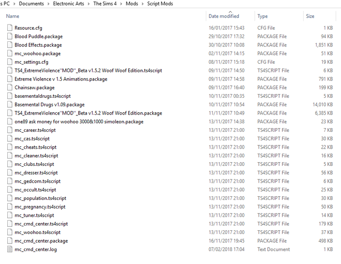This screenshot has height=264, width=341.
Task: Sort files by the Type column header
Action: (262, 16)
